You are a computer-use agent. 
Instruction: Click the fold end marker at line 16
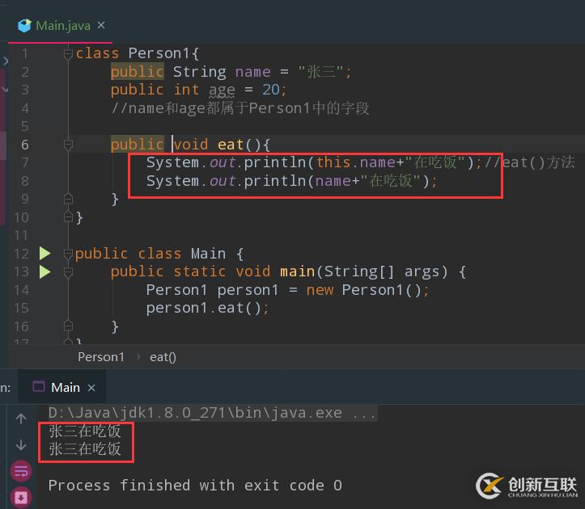tap(68, 326)
